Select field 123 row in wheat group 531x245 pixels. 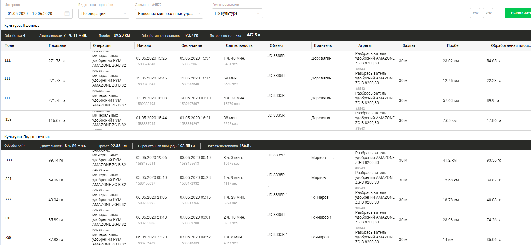(x=9, y=120)
